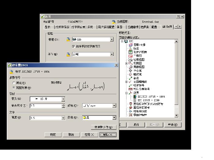Open the yellow text color dropdown
Viewport: 214px width, 160px height.
[x=114, y=118]
